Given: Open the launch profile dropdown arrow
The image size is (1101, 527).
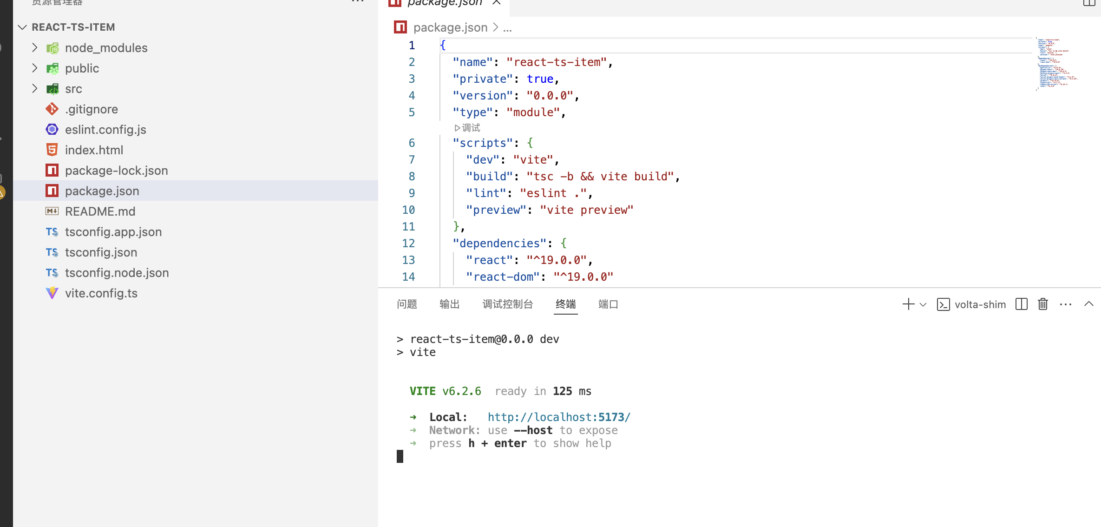Looking at the screenshot, I should [x=923, y=305].
